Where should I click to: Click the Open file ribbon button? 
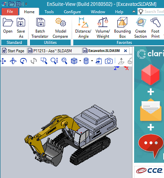tap(8, 26)
